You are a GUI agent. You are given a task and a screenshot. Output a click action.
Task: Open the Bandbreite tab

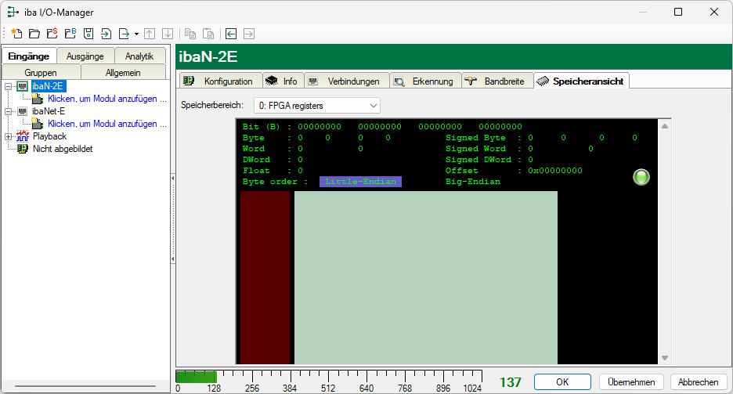click(497, 81)
